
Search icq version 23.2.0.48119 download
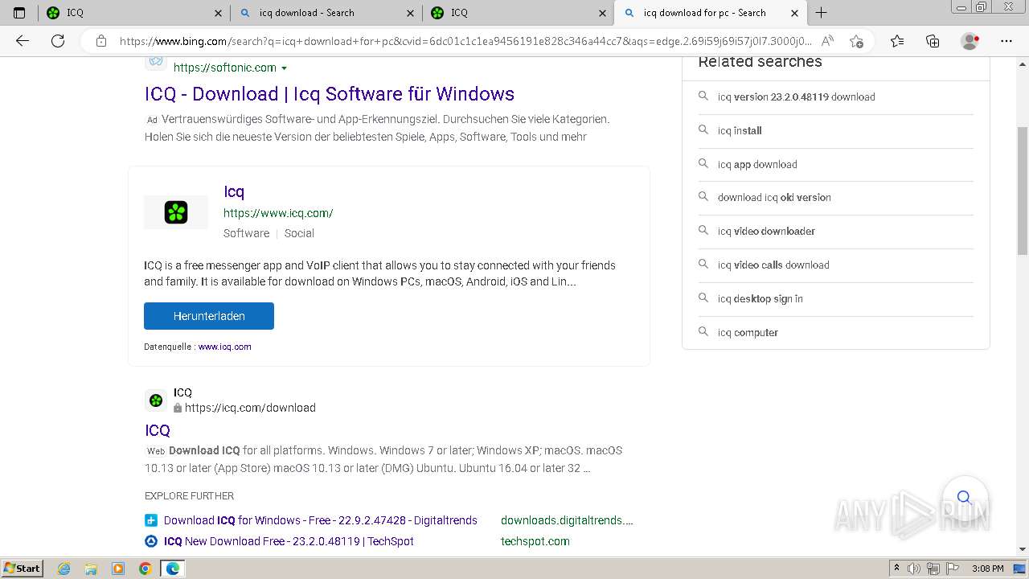pos(835,96)
